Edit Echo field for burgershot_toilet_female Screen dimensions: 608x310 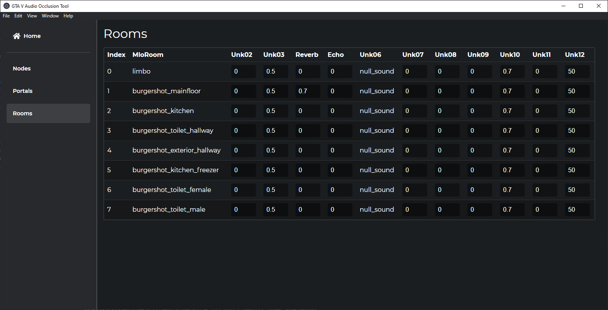tap(340, 190)
